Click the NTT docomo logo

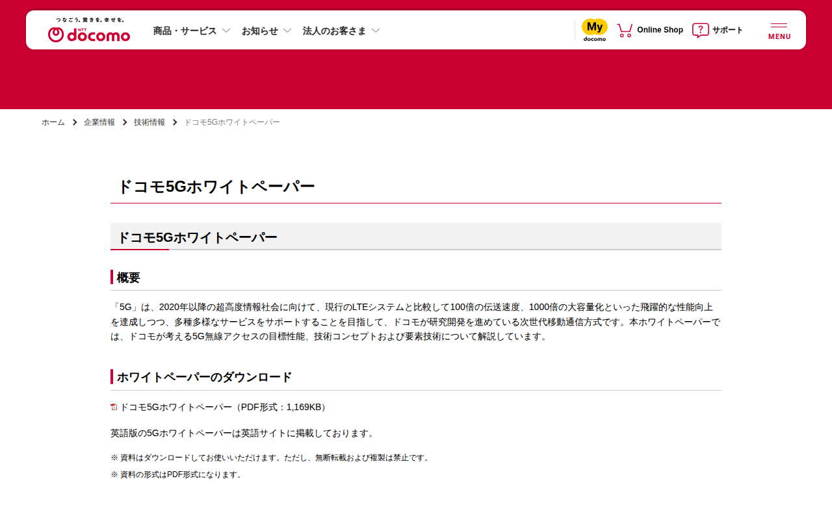[89, 30]
